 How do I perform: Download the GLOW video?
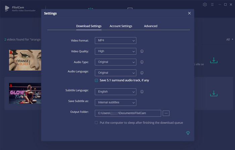click(214, 93)
